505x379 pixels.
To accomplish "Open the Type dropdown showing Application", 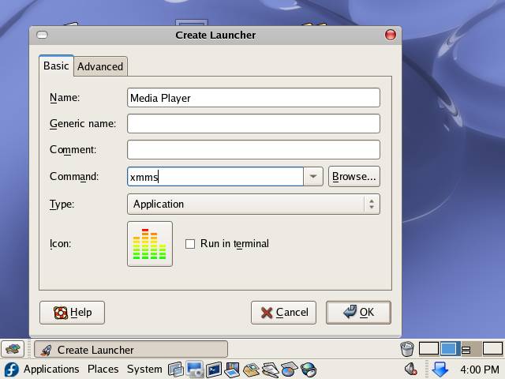I will [253, 204].
